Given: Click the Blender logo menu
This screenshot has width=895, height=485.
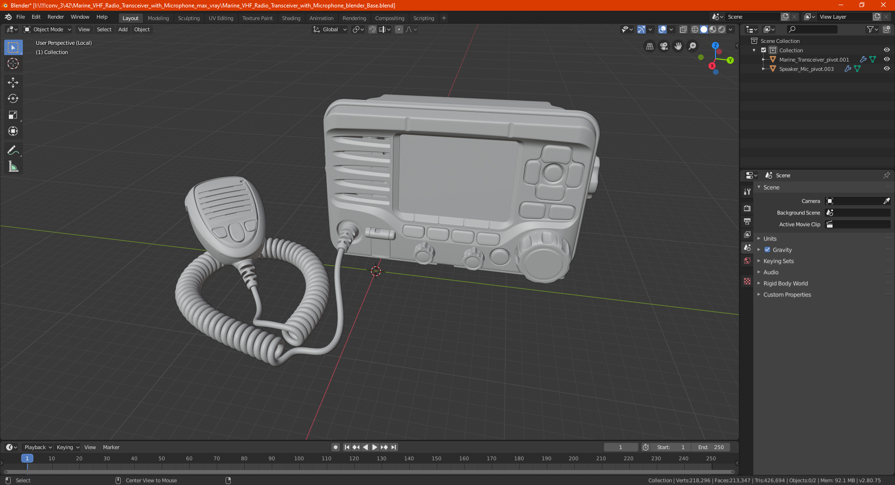Looking at the screenshot, I should [8, 17].
